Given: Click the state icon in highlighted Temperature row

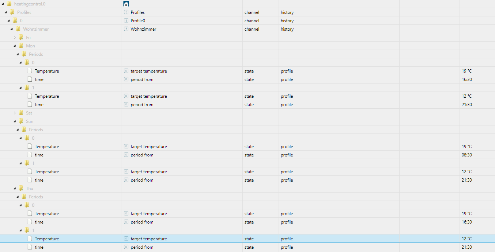Looking at the screenshot, I should pyautogui.click(x=126, y=239).
